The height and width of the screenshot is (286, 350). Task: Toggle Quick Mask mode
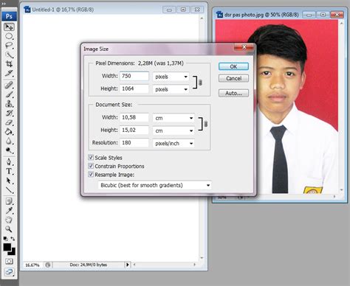tap(9, 261)
